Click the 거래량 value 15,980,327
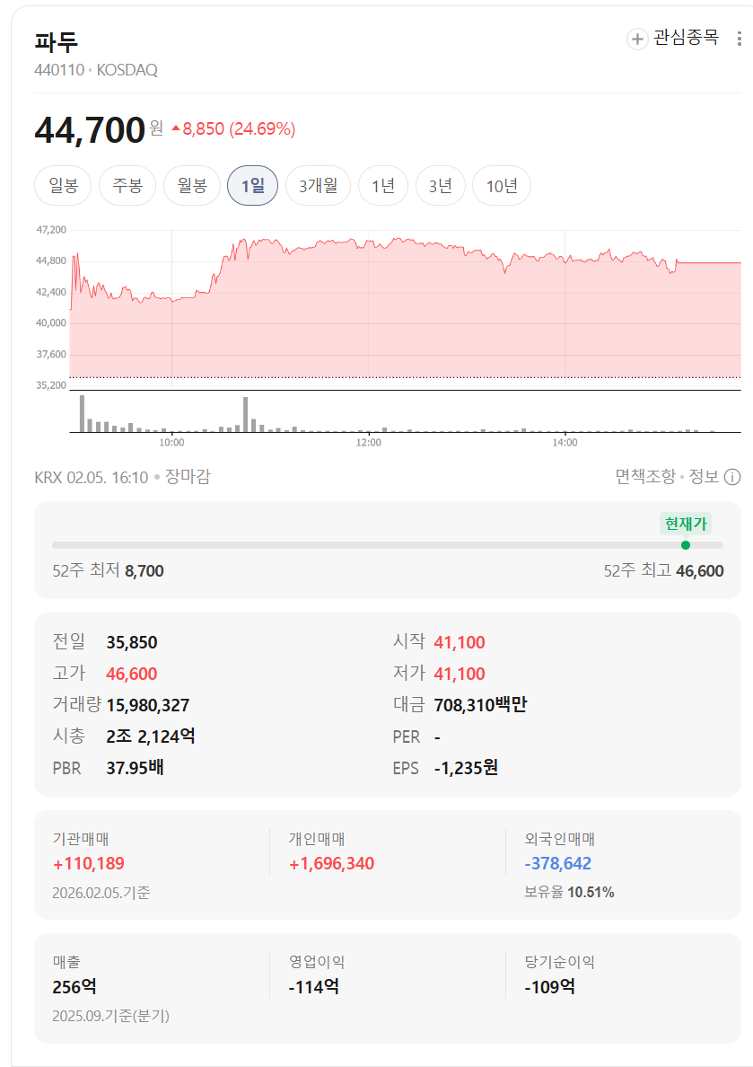753x1067 pixels. pyautogui.click(x=148, y=705)
